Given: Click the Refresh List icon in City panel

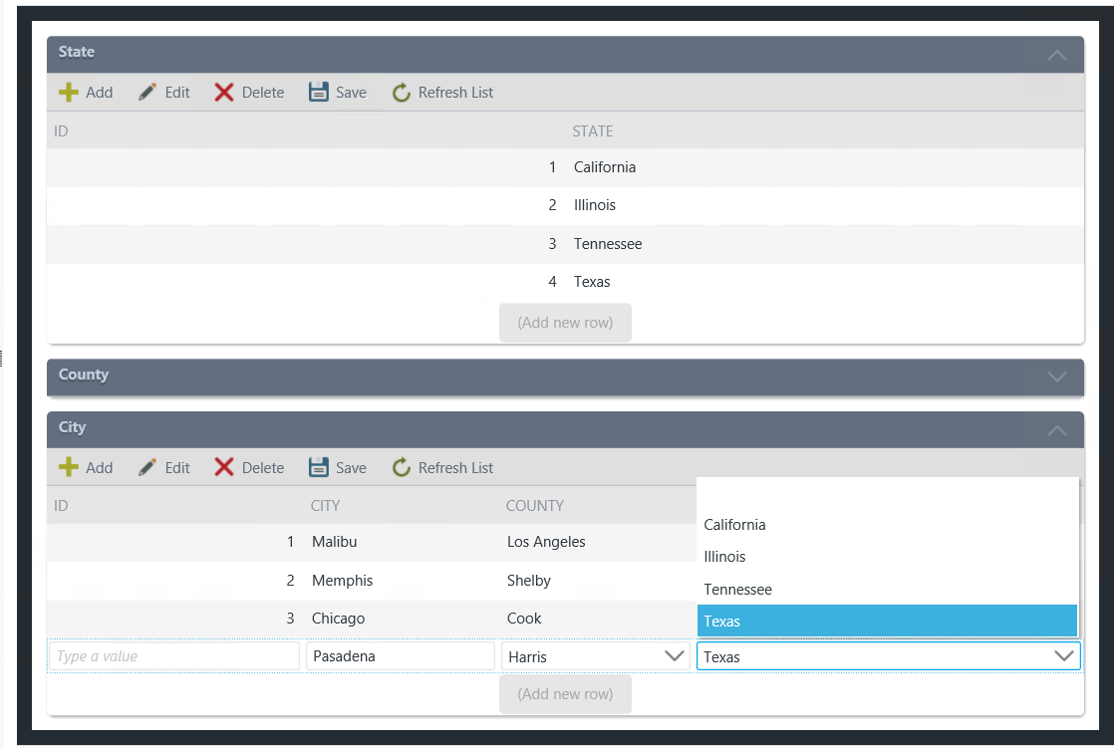Looking at the screenshot, I should coord(402,467).
